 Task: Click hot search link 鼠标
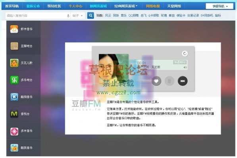218,15
